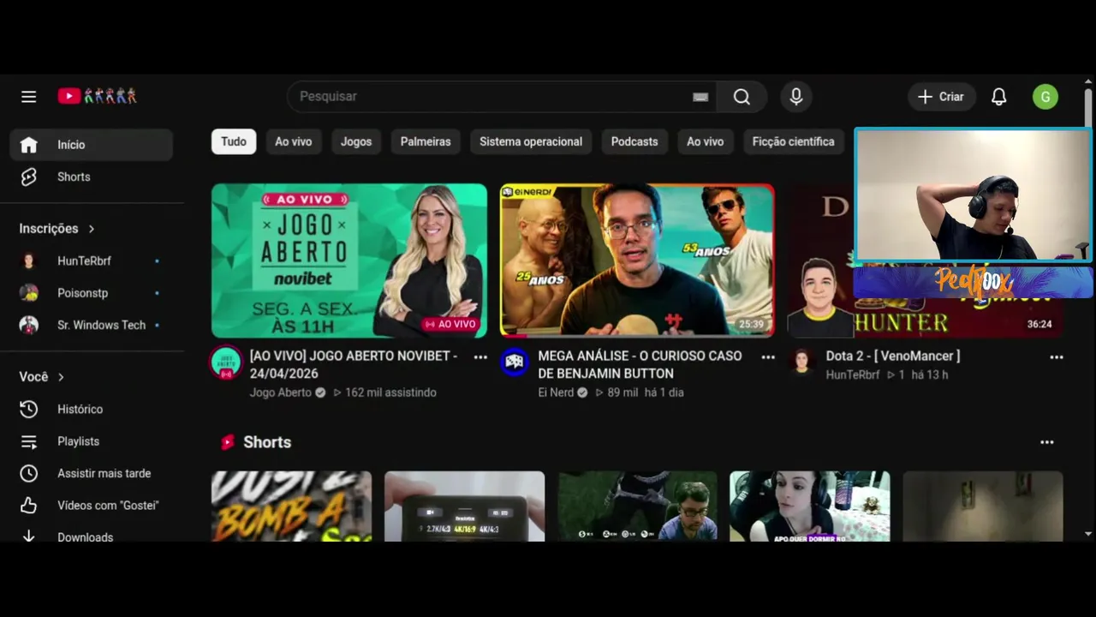Click the search magnifier button
This screenshot has height=617, width=1096.
742,97
